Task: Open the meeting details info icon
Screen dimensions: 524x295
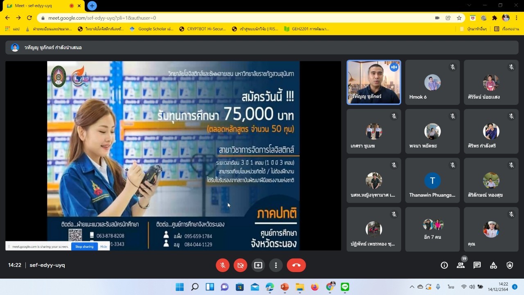Action: point(444,265)
